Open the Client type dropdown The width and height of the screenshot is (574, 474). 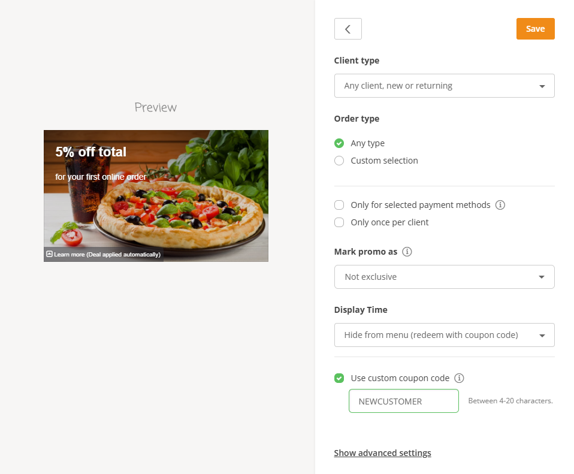(x=444, y=86)
